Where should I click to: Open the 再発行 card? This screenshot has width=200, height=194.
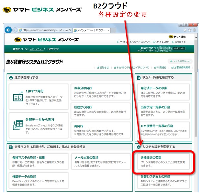coord(101,130)
